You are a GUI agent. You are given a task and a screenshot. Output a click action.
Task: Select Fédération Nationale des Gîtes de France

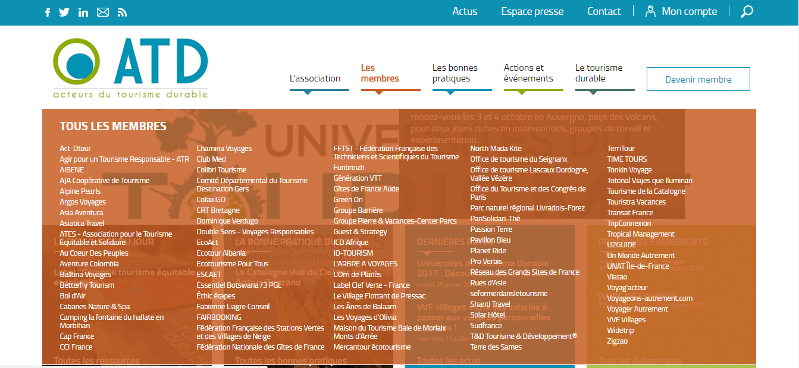[x=261, y=347]
